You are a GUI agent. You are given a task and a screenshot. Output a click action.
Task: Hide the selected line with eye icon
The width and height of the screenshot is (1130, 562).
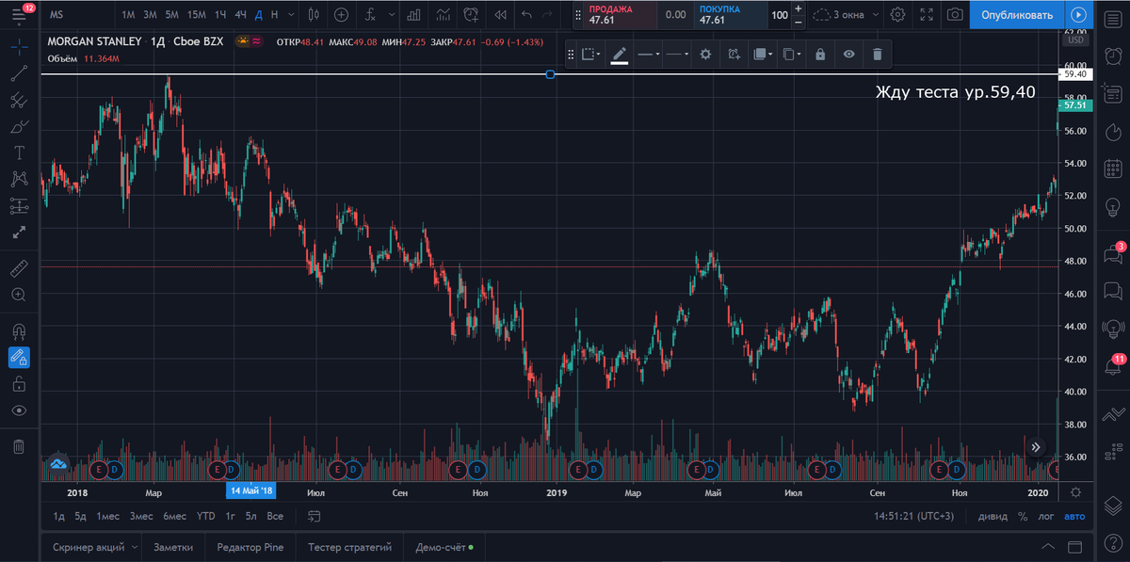click(x=848, y=55)
